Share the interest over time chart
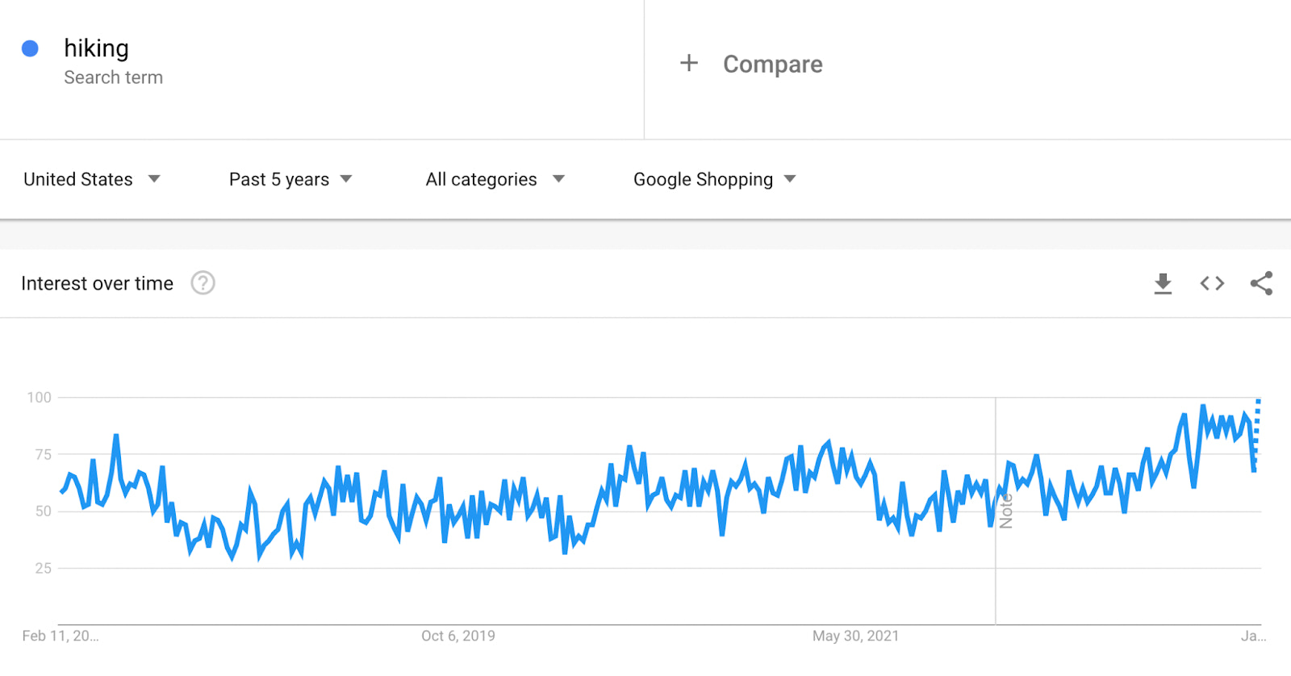 (1262, 283)
